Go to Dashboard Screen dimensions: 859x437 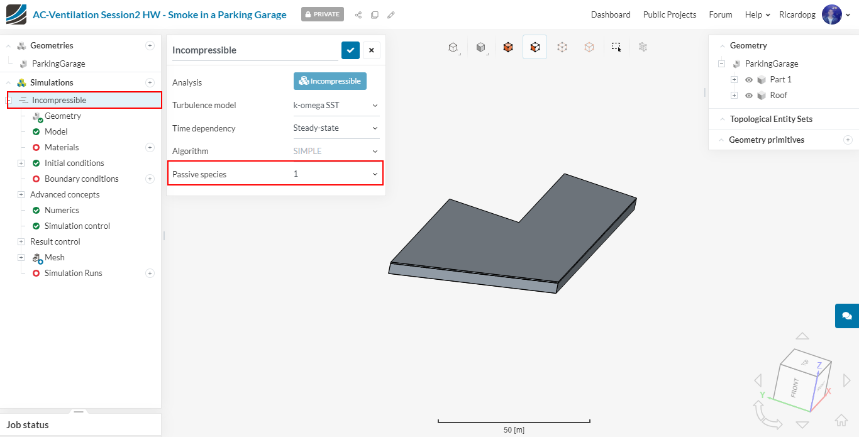pyautogui.click(x=611, y=14)
